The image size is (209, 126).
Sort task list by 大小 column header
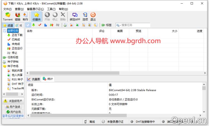coord(163,31)
